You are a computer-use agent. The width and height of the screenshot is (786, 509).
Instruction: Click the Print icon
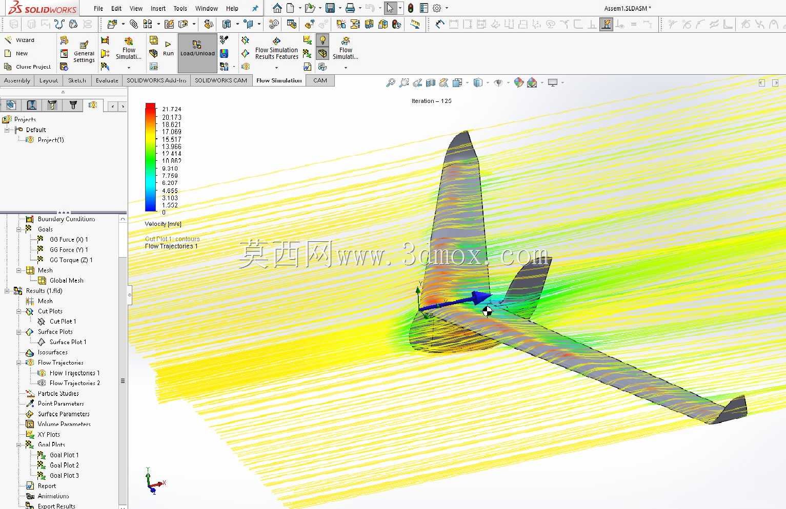point(350,8)
